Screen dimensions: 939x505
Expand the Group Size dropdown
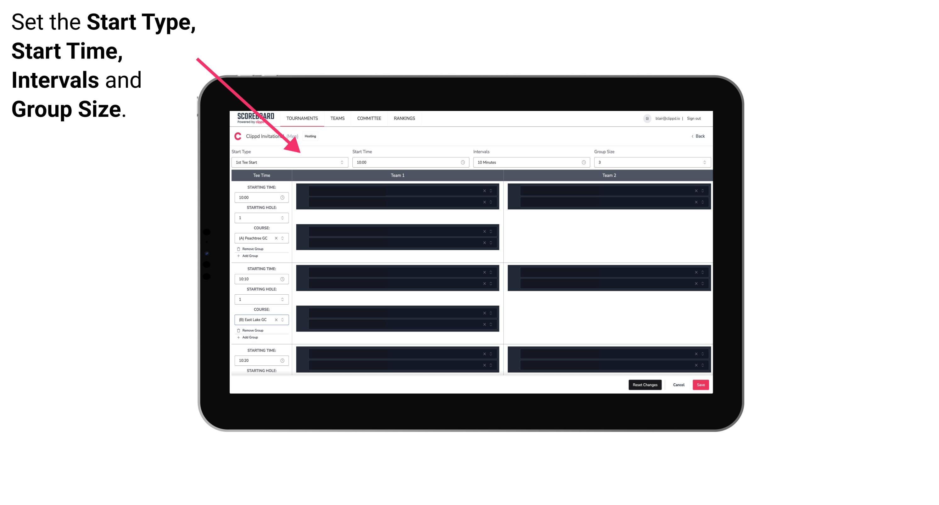coord(703,162)
